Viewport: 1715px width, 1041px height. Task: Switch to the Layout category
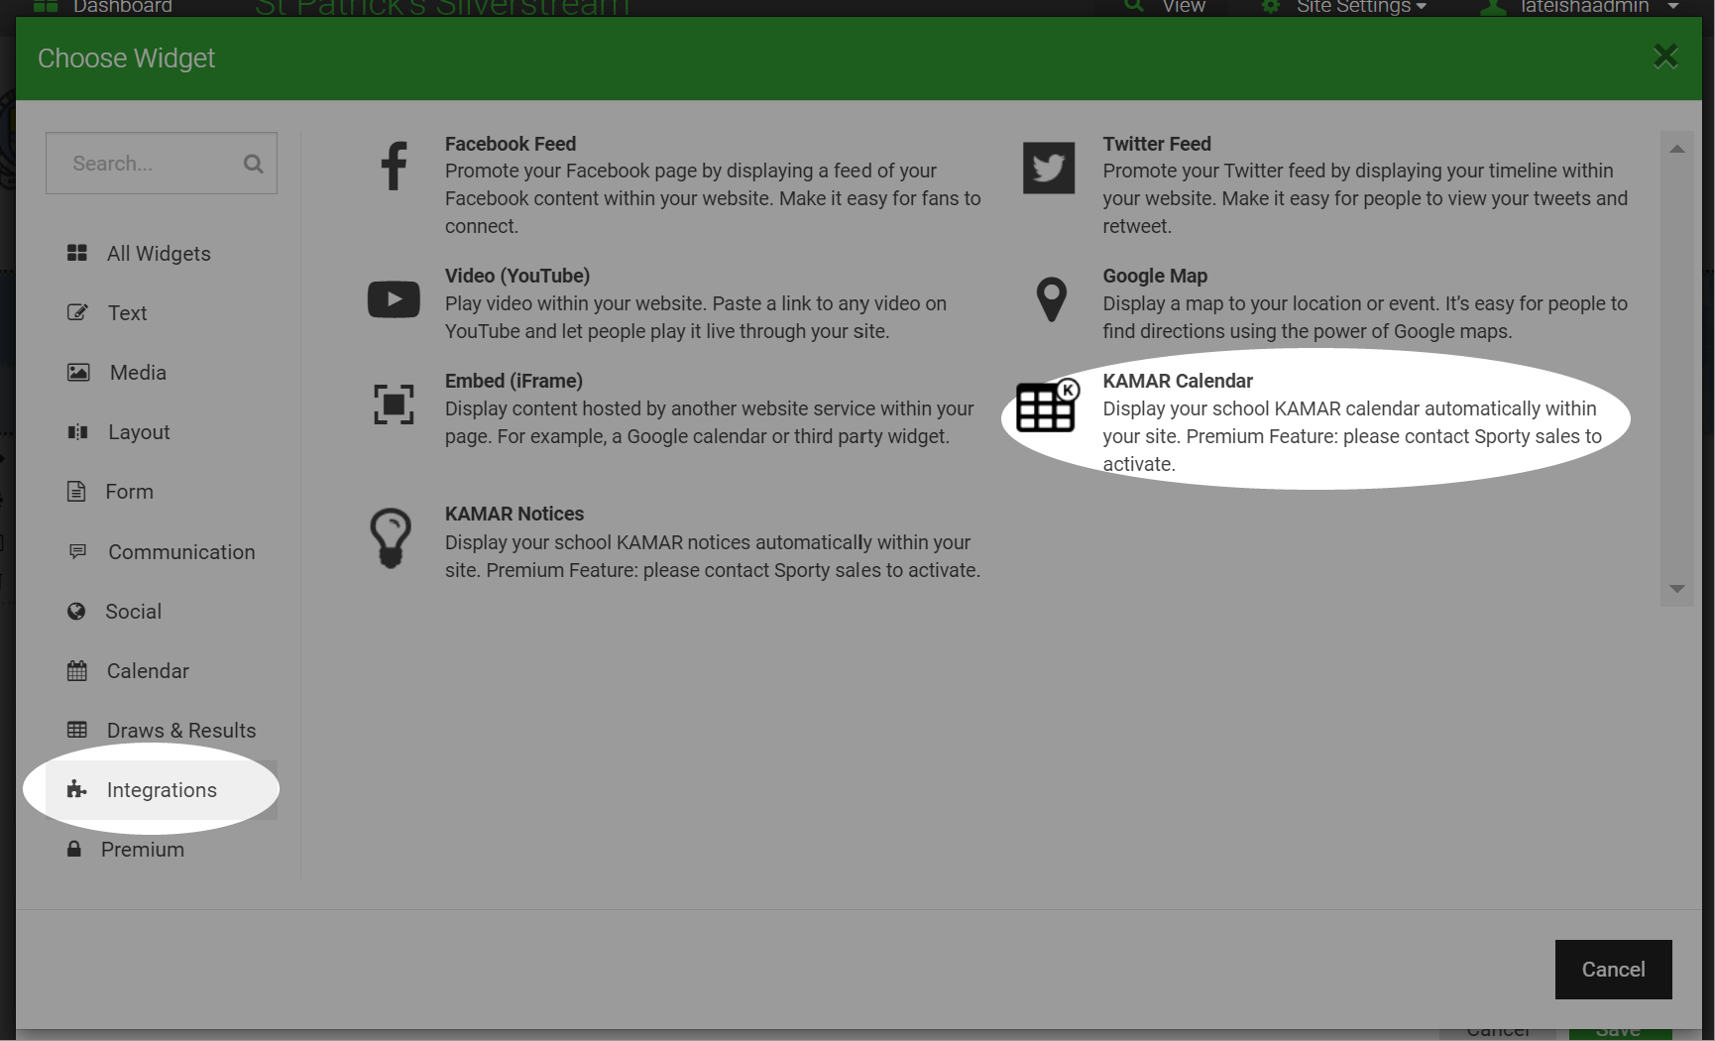(x=162, y=432)
